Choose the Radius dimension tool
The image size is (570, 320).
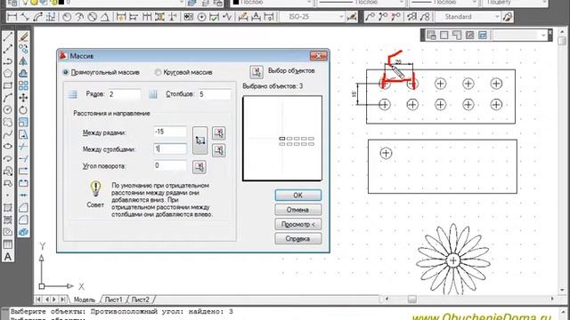[67, 17]
